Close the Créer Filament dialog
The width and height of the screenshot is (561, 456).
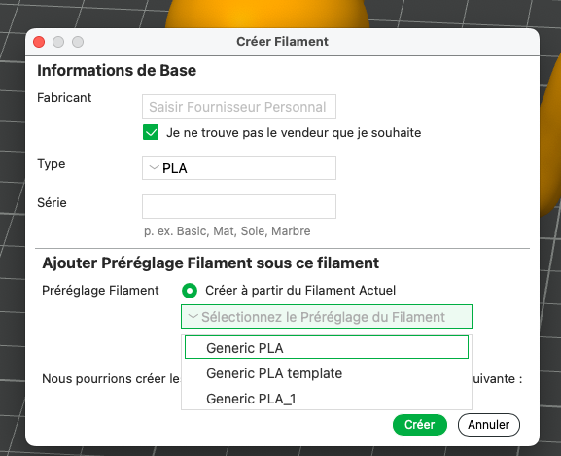39,42
